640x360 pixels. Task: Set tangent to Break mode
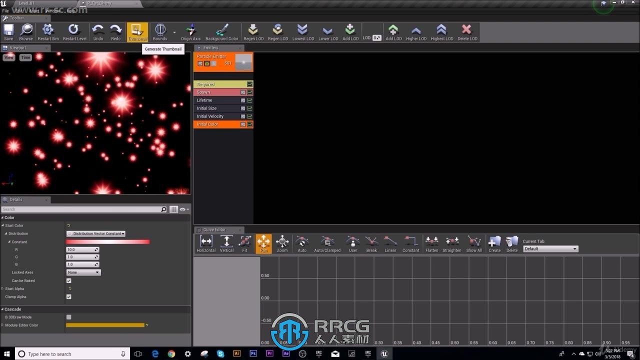(x=371, y=244)
